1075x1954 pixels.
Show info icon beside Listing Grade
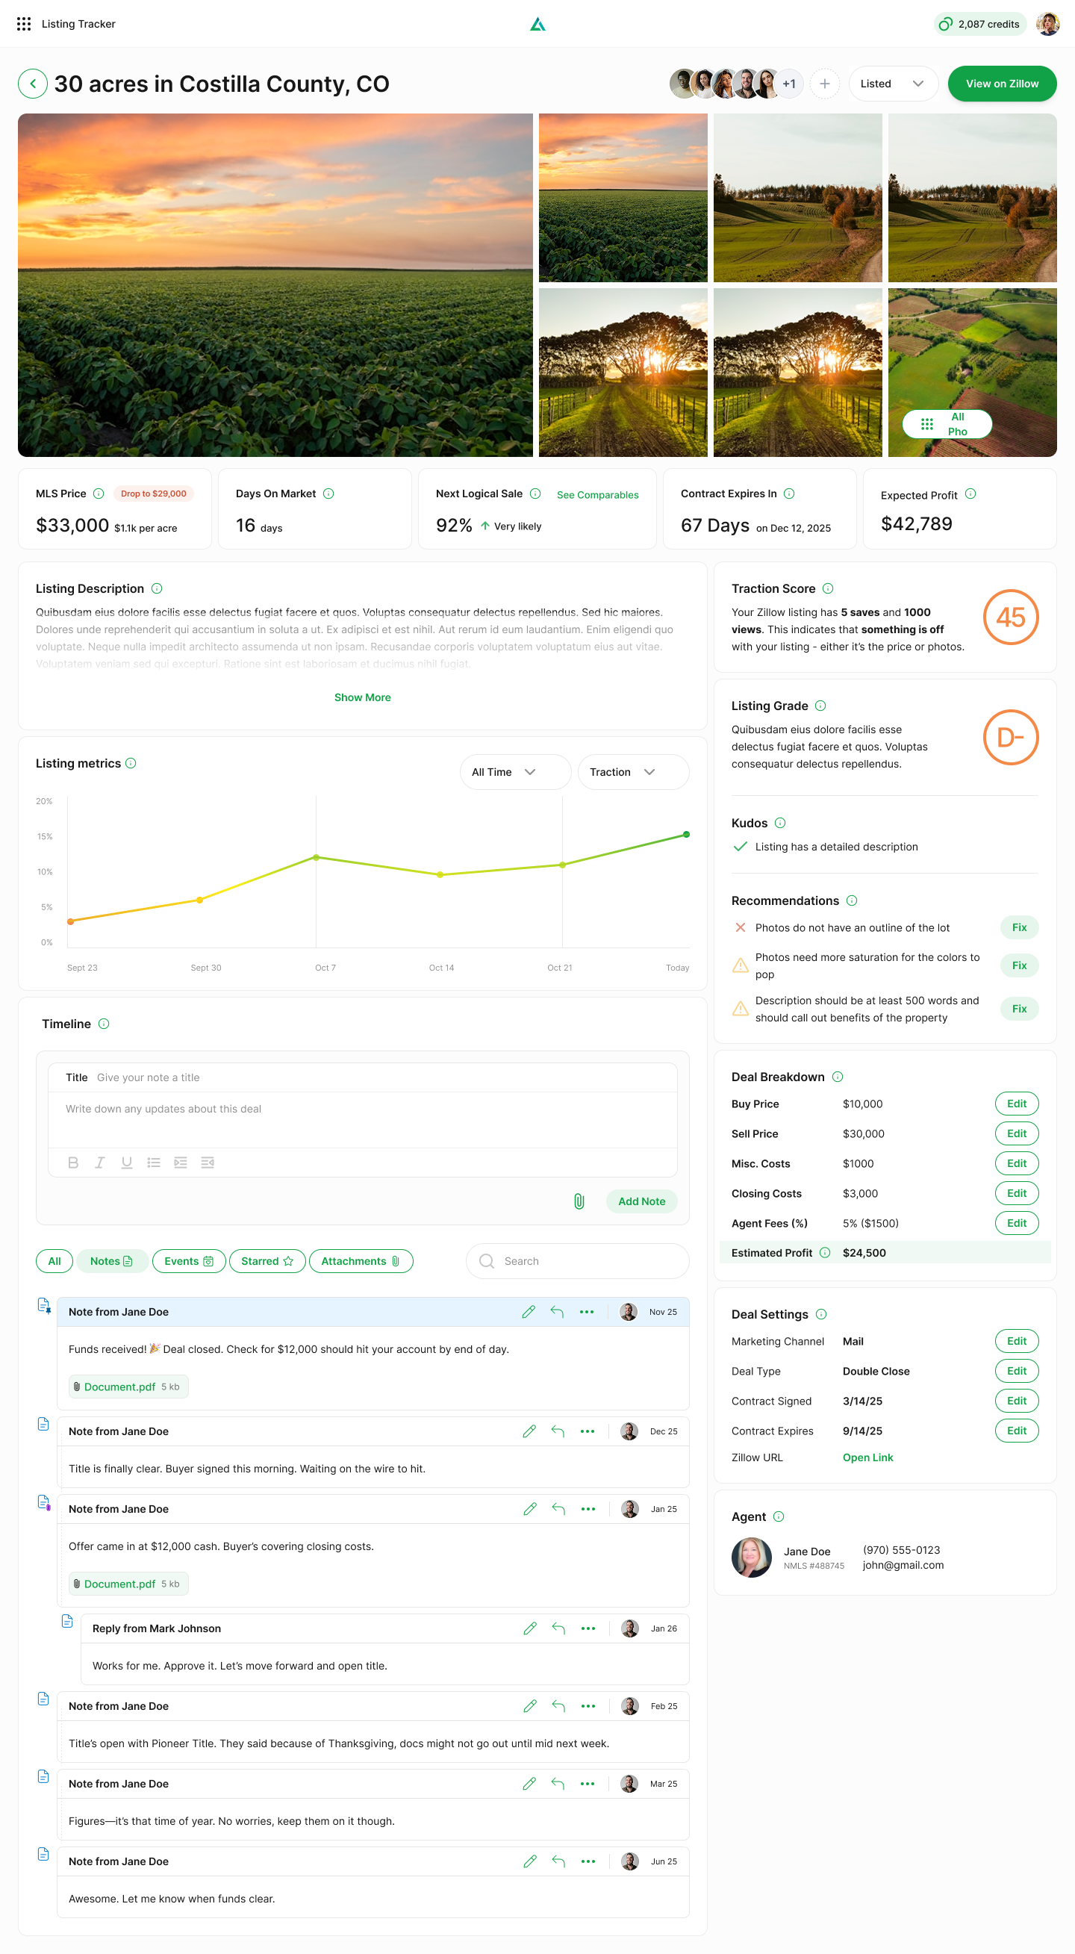pyautogui.click(x=821, y=706)
